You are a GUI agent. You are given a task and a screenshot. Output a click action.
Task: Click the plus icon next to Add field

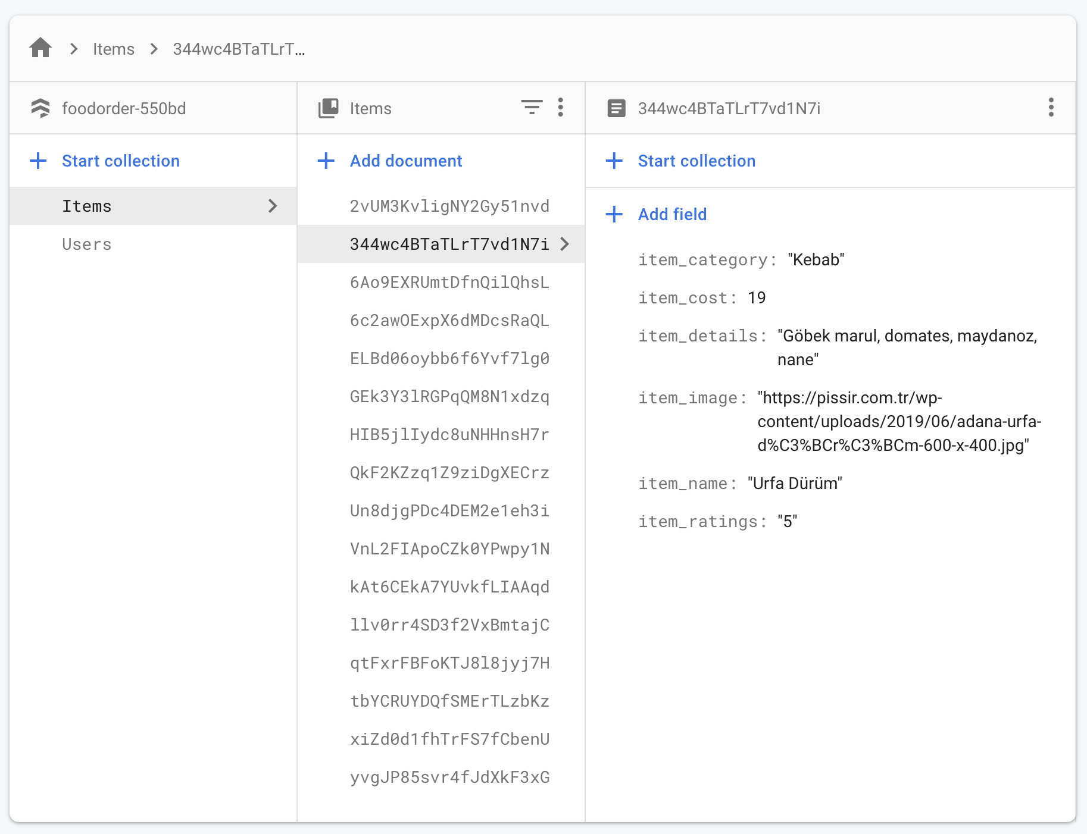click(x=614, y=214)
